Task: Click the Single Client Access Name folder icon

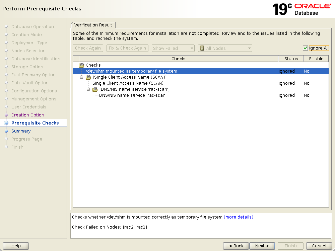Action: [x=88, y=77]
